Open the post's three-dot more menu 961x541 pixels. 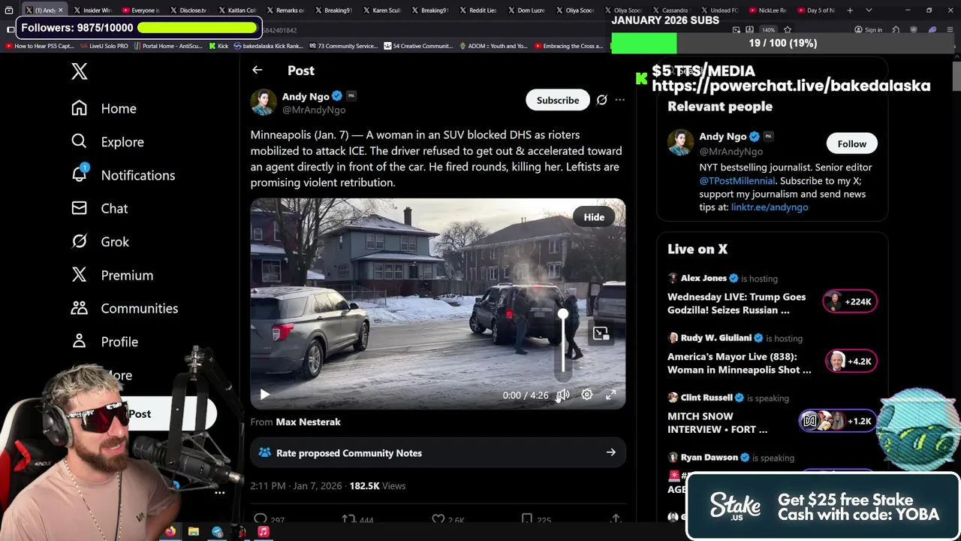pyautogui.click(x=619, y=100)
